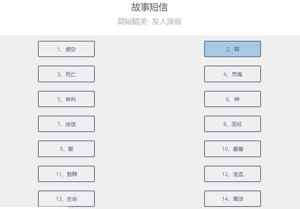
Task: Click the 3、死亡 story button
Action: click(x=66, y=74)
